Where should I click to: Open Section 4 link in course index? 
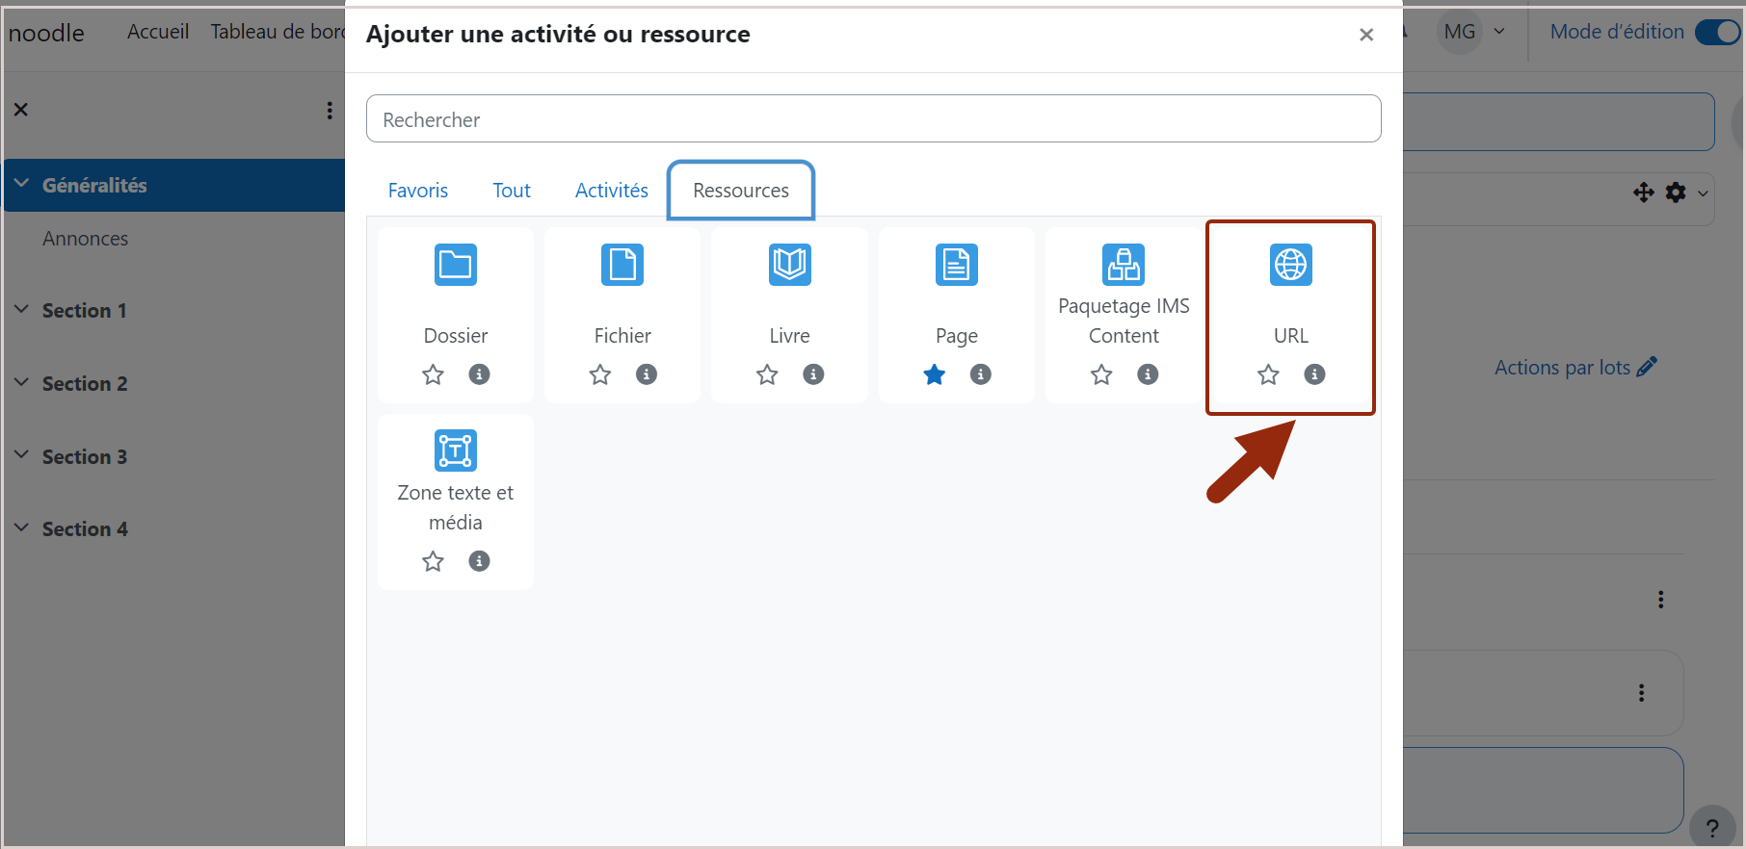click(x=85, y=529)
